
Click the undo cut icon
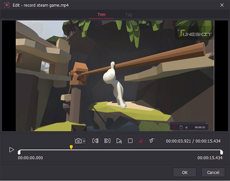[152, 141]
